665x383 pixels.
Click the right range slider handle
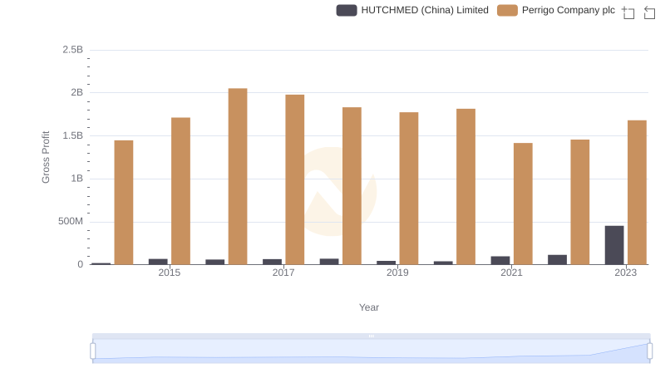649,351
